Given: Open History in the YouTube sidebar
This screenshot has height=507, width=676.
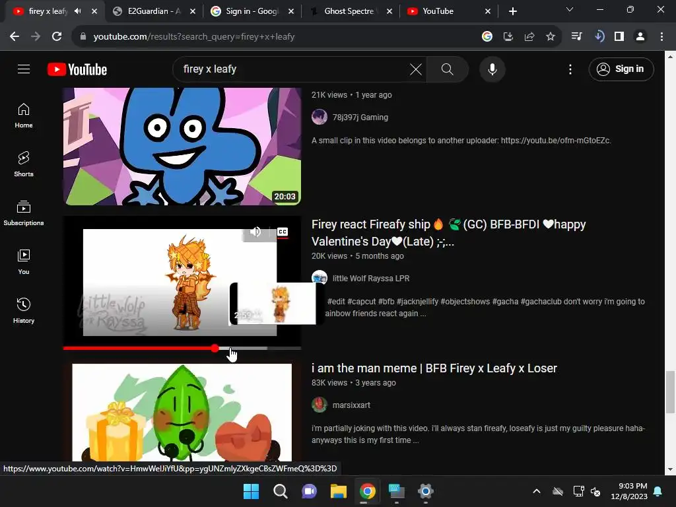Looking at the screenshot, I should (x=24, y=310).
